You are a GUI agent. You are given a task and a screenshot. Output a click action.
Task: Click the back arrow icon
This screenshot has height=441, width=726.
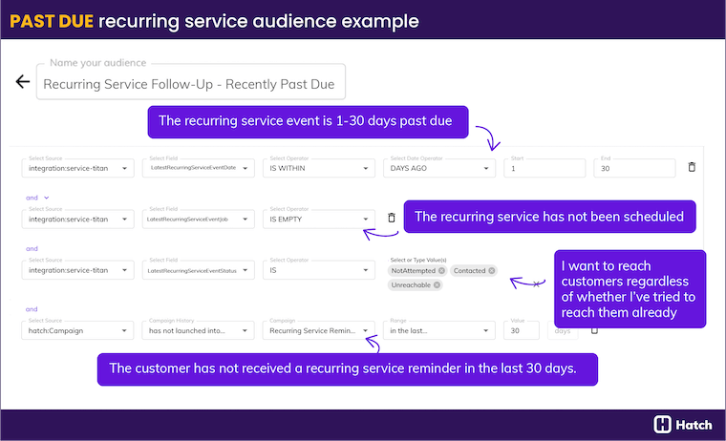(x=23, y=82)
